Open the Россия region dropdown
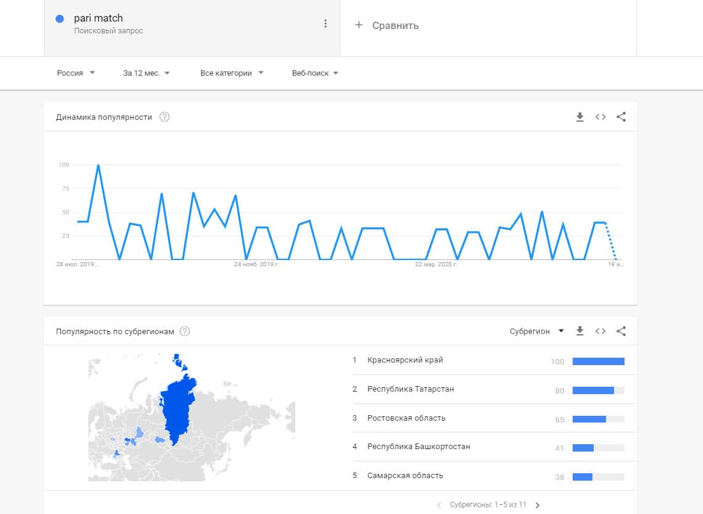Viewport: 703px width, 514px height. 76,73
